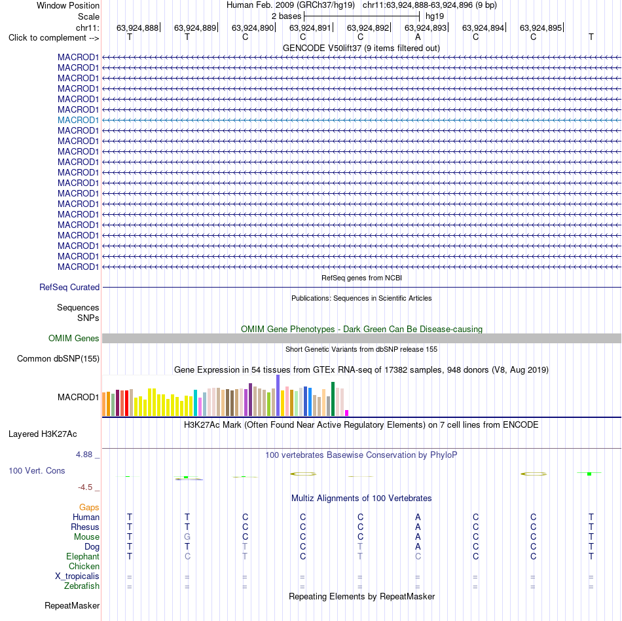Click the Common dbSNP(155) track label
Viewport: 622px width, 621px height.
coord(58,358)
